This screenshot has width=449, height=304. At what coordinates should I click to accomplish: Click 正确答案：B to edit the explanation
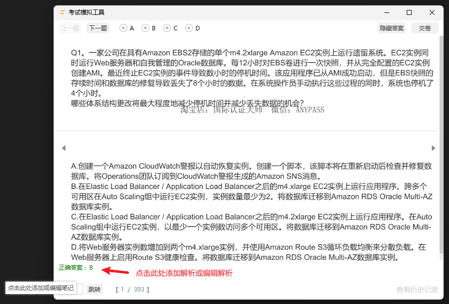coord(76,268)
